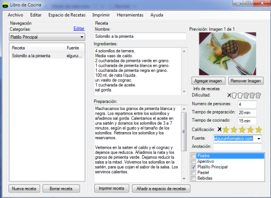
Task: Click the Preparación scrollbar thumb
Action: (x=184, y=132)
